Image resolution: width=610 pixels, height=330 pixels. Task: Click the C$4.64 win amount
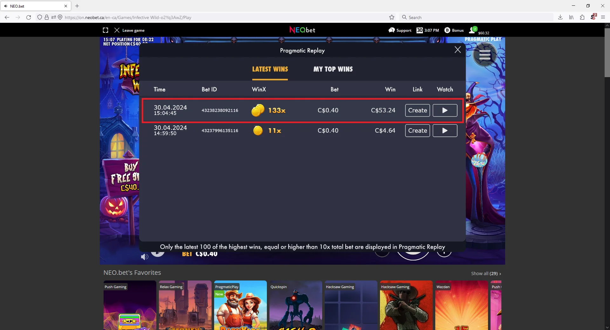385,131
